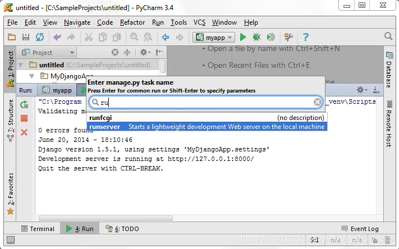Click the Save All floppy disk icon

tap(26, 37)
